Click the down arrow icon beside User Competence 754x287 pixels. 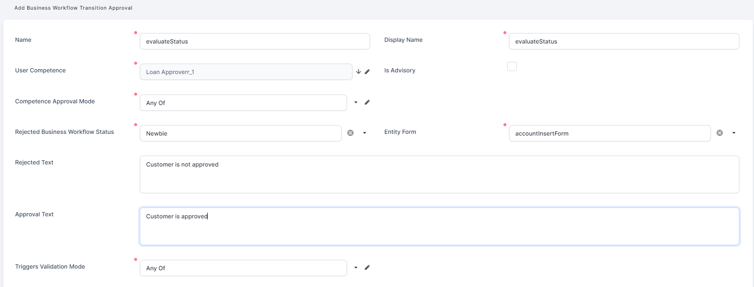tap(358, 72)
